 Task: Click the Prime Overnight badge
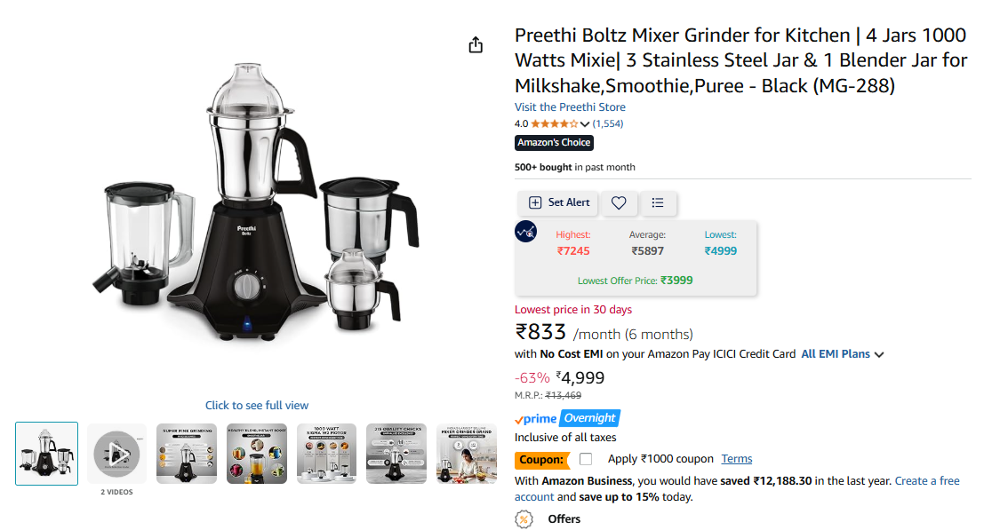(x=567, y=418)
